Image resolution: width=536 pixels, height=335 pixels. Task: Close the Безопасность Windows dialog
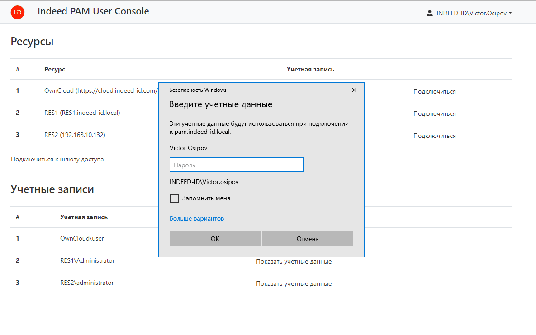(x=354, y=90)
